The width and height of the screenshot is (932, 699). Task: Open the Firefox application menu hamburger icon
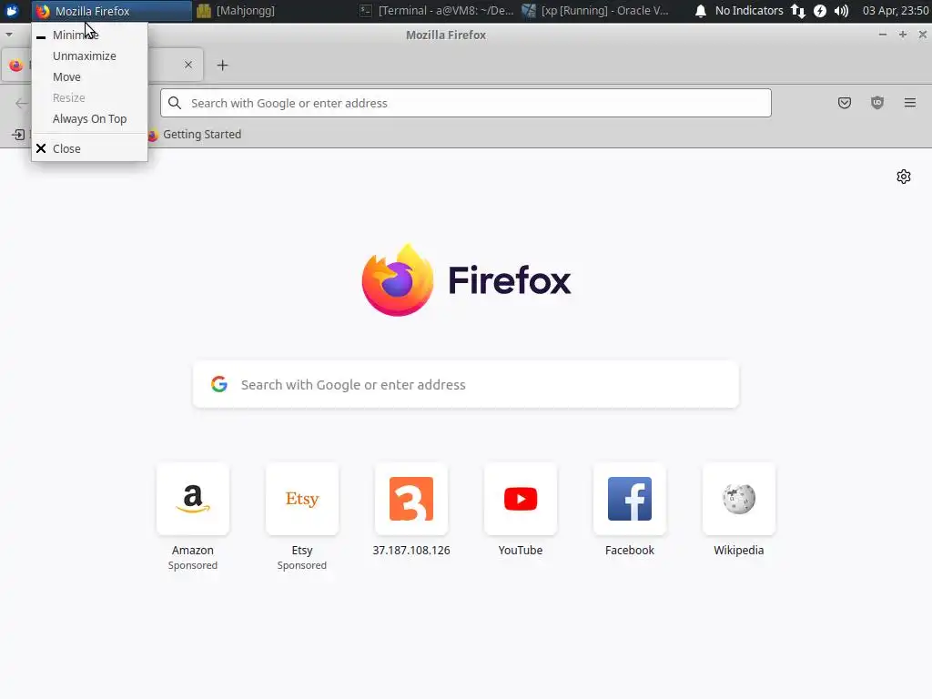point(909,103)
